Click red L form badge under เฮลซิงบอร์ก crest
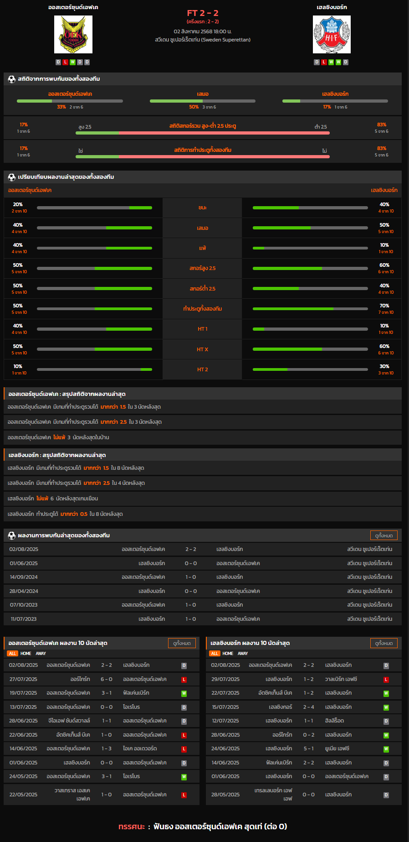The height and width of the screenshot is (842, 409). click(x=324, y=62)
